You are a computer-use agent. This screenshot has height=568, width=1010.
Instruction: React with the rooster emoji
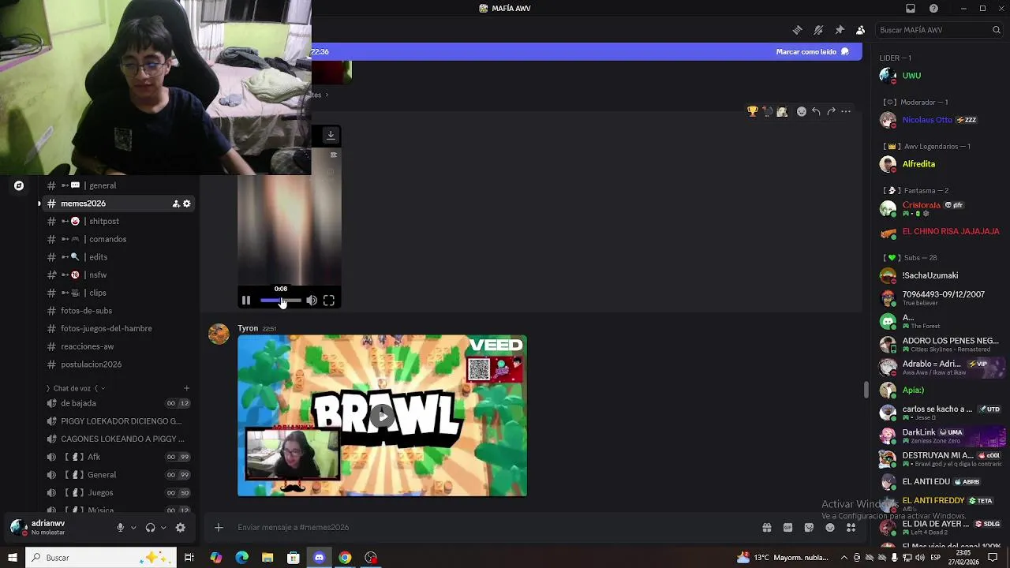point(767,111)
